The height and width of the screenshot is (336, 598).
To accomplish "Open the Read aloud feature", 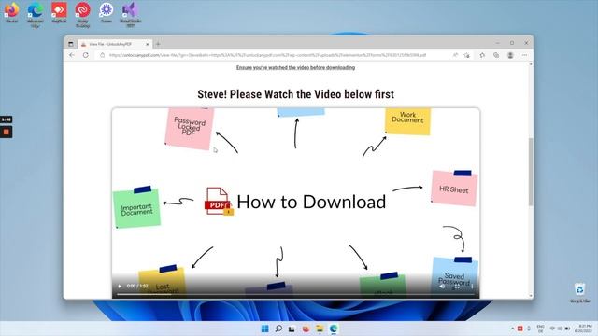I will [x=455, y=55].
